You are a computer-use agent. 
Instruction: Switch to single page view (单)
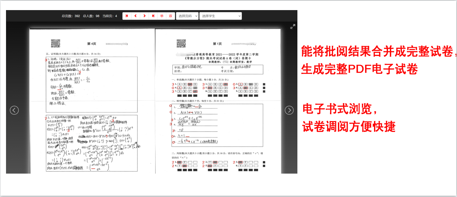(x=162, y=16)
